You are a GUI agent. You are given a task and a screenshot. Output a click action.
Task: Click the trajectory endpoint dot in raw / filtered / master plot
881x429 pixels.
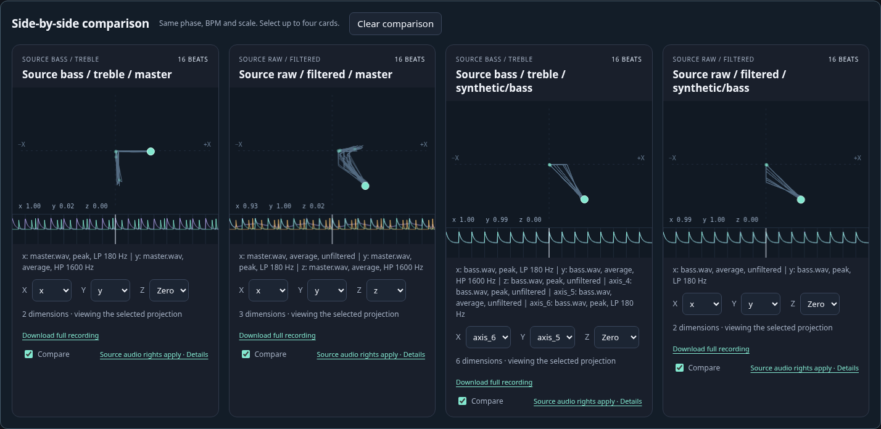click(365, 186)
